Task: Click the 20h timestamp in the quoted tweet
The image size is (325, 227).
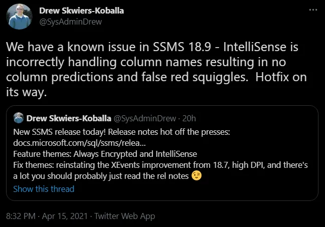Action: (x=190, y=119)
